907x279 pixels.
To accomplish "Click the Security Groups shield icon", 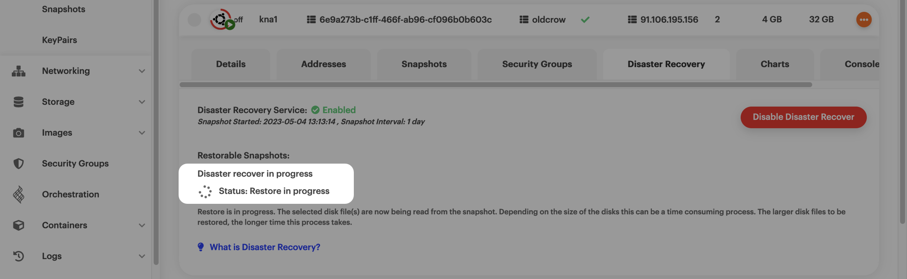I will (x=18, y=164).
